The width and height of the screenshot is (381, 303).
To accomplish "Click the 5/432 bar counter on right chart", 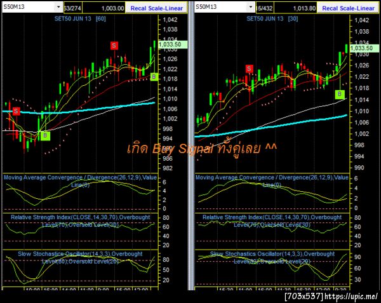I will pyautogui.click(x=264, y=8).
